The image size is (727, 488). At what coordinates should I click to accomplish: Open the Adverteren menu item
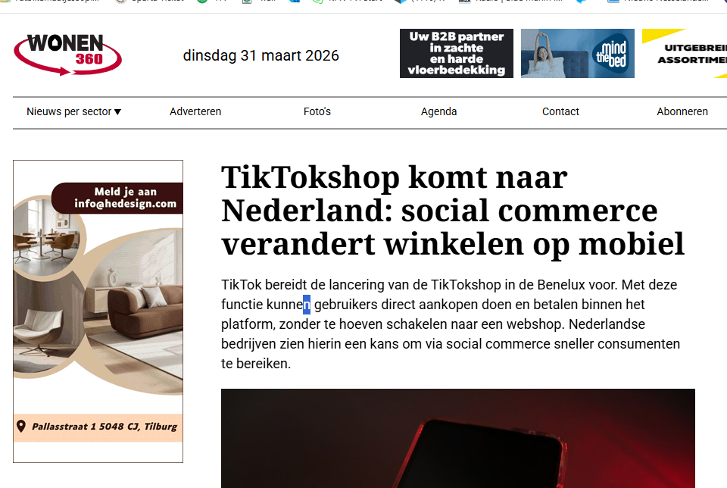(x=195, y=112)
